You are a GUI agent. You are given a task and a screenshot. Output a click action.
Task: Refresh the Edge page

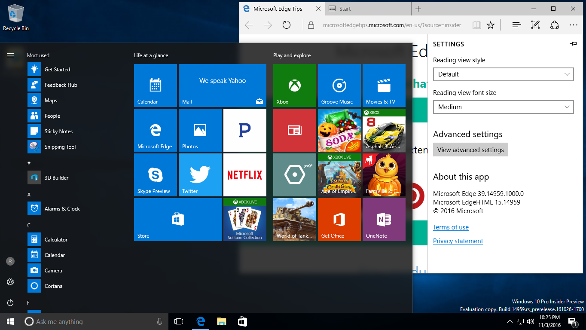pyautogui.click(x=287, y=25)
